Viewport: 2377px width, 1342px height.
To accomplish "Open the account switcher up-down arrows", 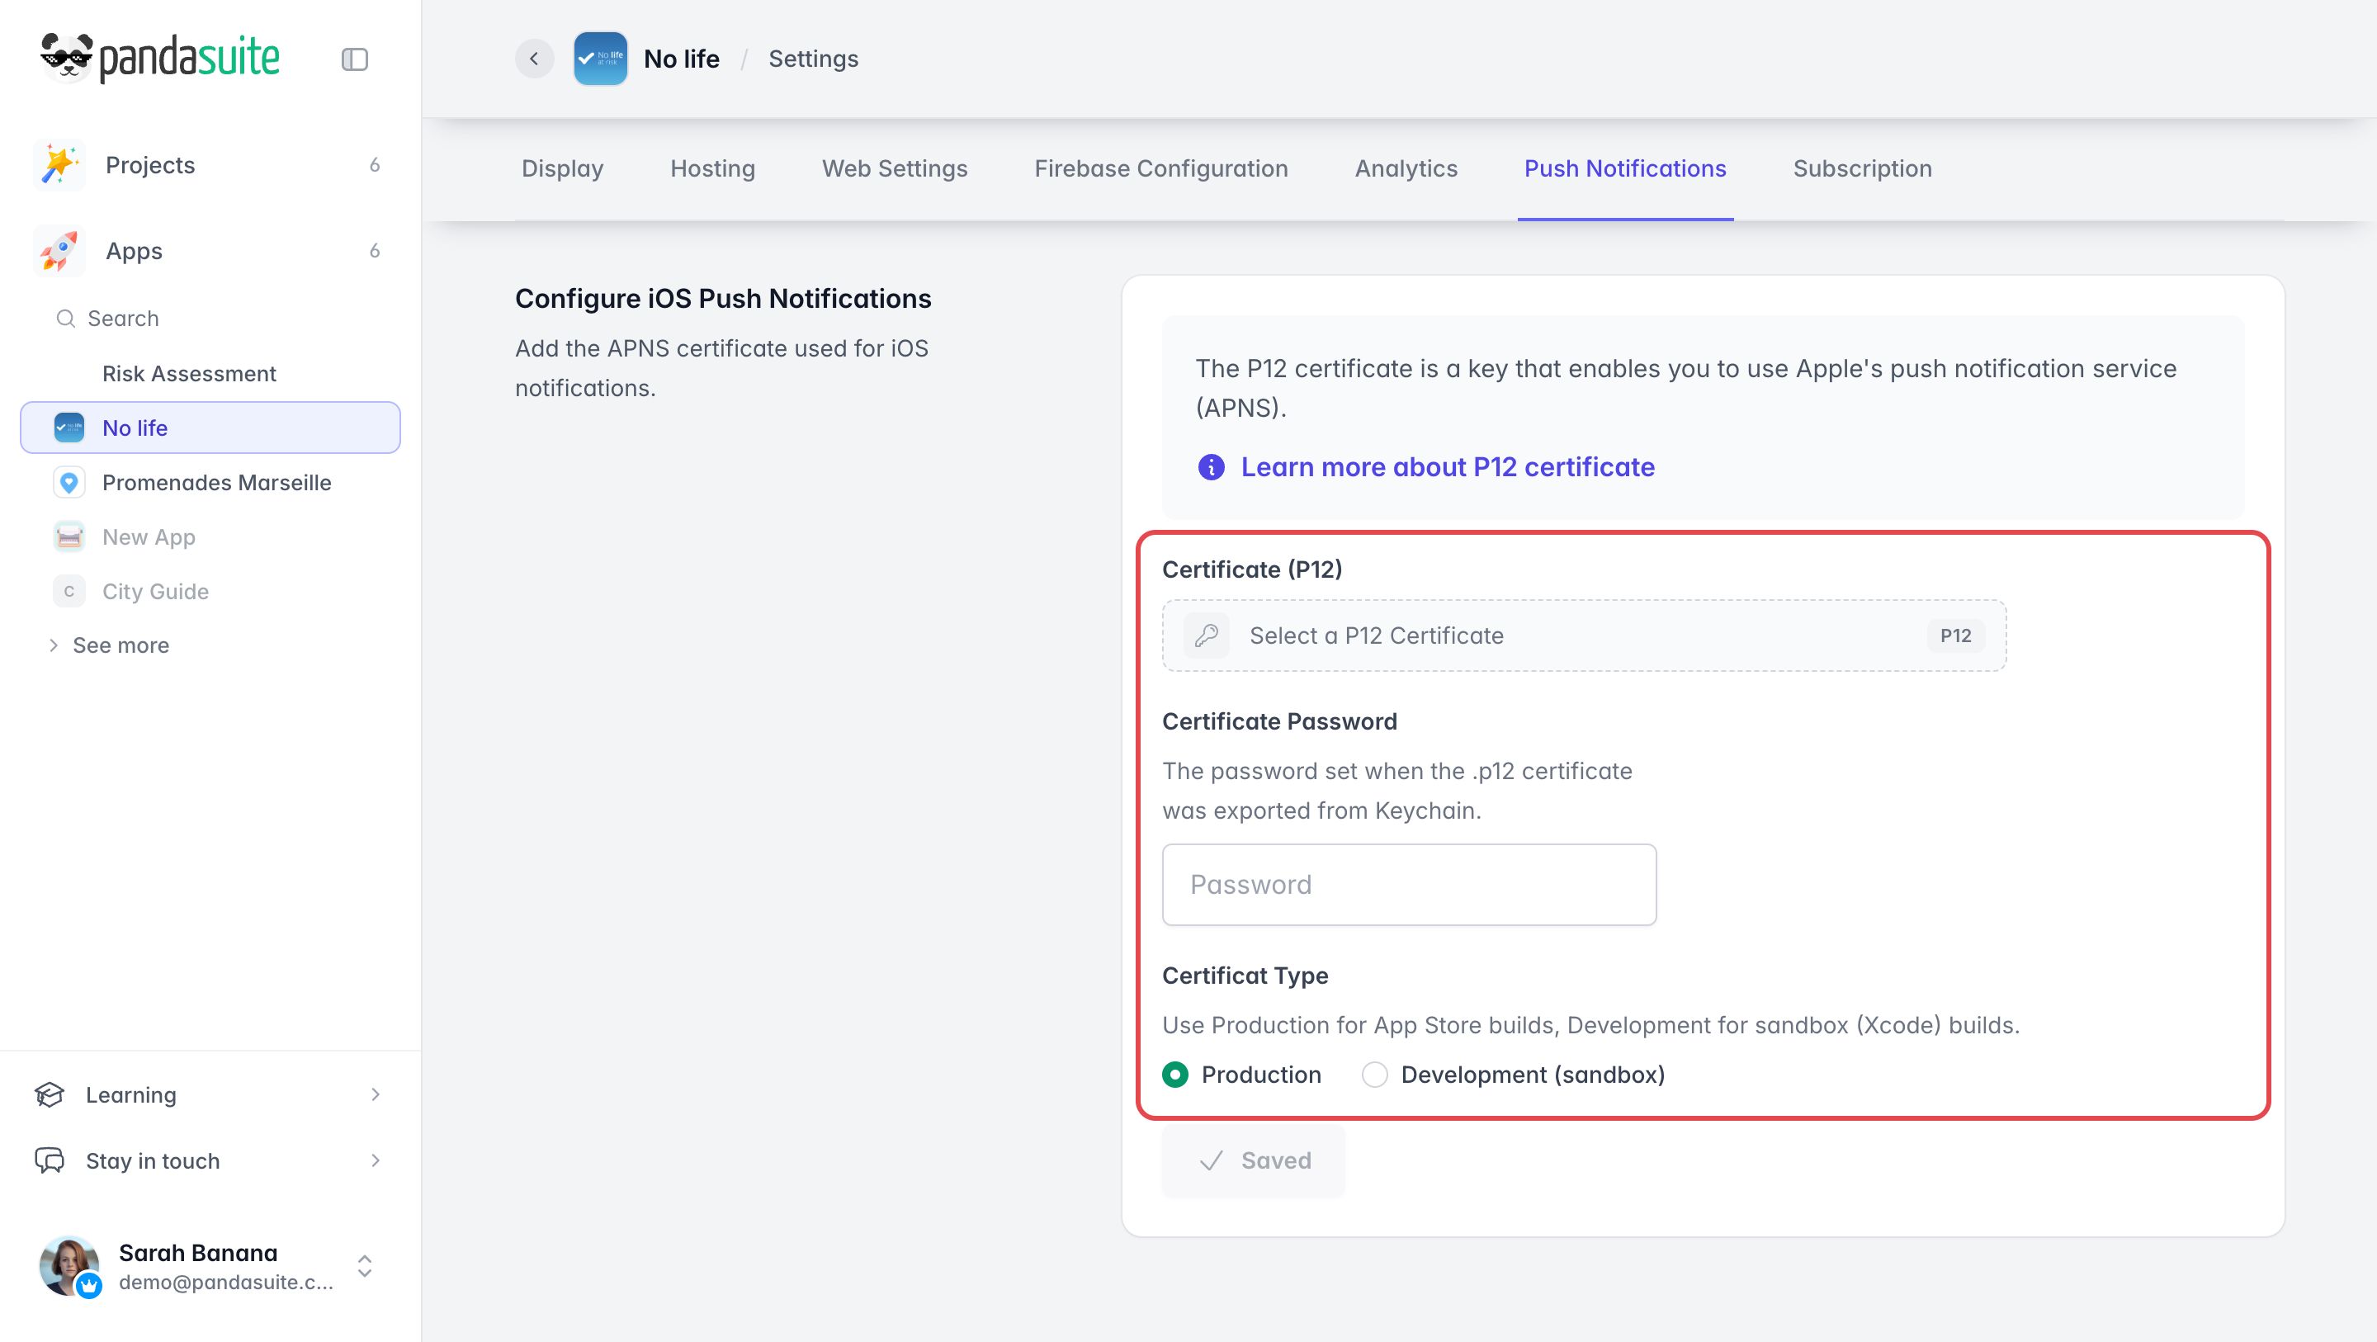I will [x=365, y=1265].
